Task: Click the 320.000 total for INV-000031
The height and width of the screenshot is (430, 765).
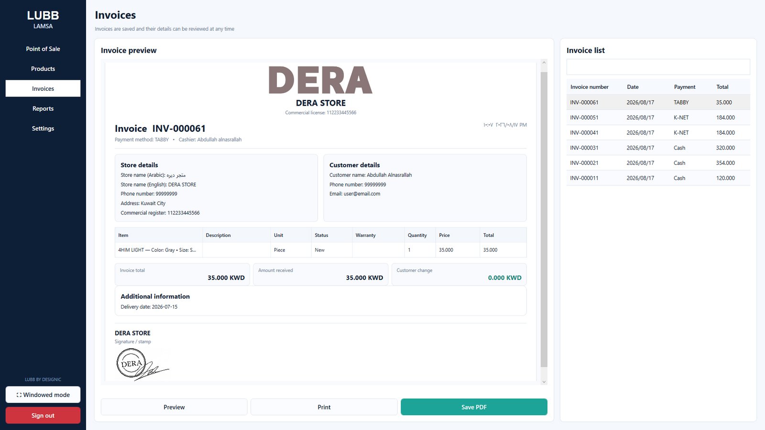Action: [x=725, y=148]
